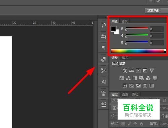Image resolution: width=168 pixels, height=128 pixels.
Task: Add a Color Lookup adjustment (grid icon)
Action: (155, 78)
